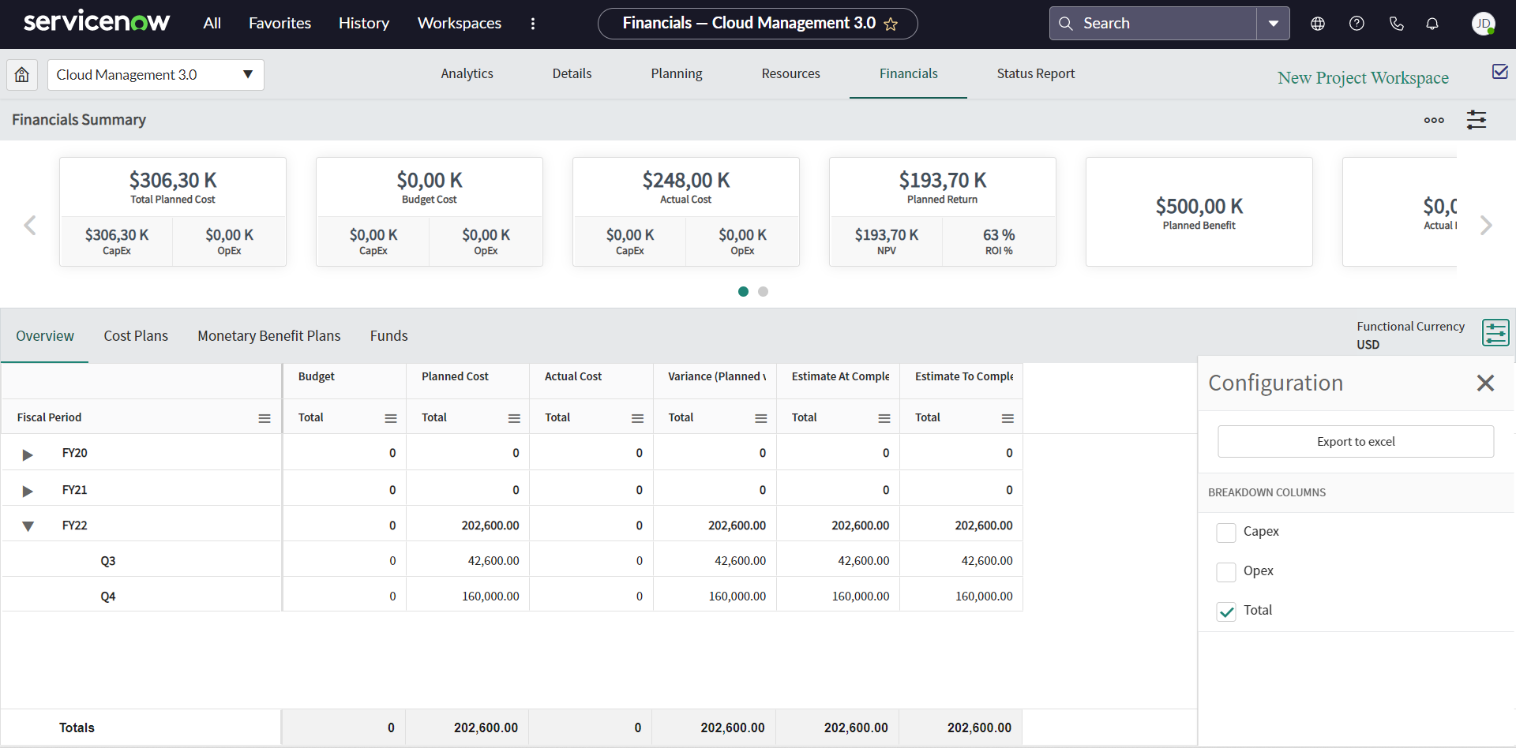The height and width of the screenshot is (748, 1516).
Task: Collapse the FY22 fiscal period row
Action: tap(28, 526)
